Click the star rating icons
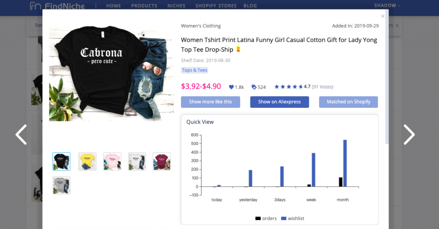Viewport: 439px width, 229px height. tap(289, 86)
